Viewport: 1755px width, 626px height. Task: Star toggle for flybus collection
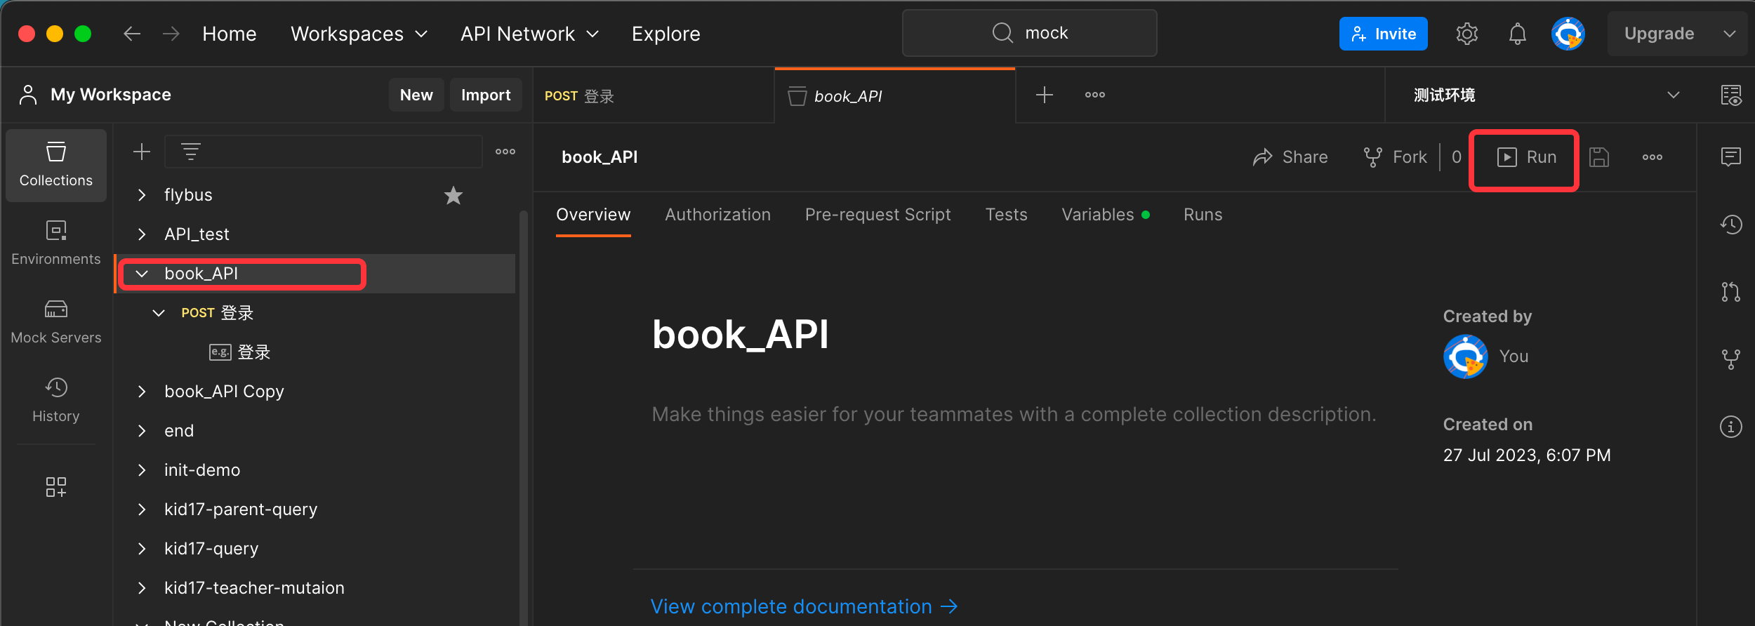click(x=453, y=195)
